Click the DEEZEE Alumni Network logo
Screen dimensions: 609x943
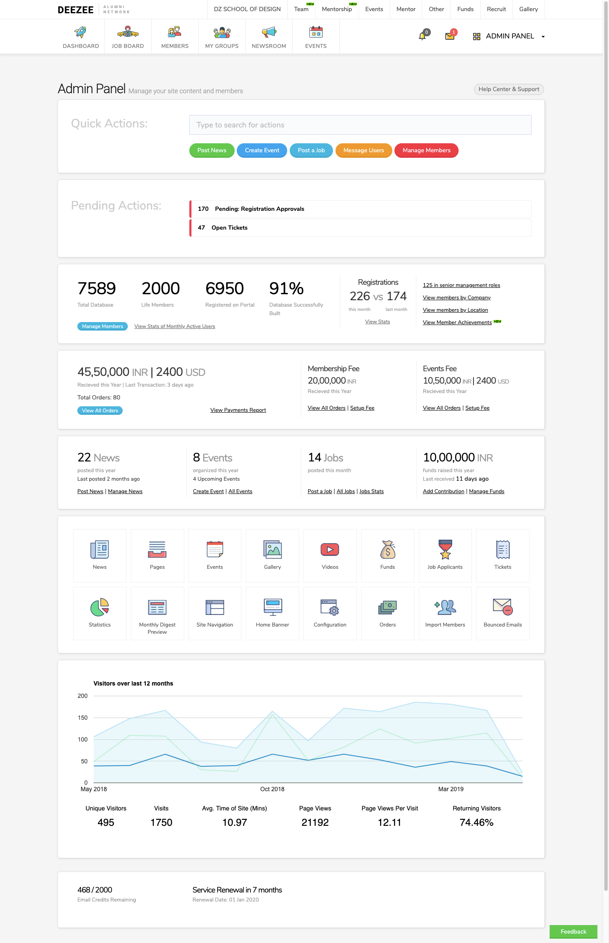click(94, 9)
